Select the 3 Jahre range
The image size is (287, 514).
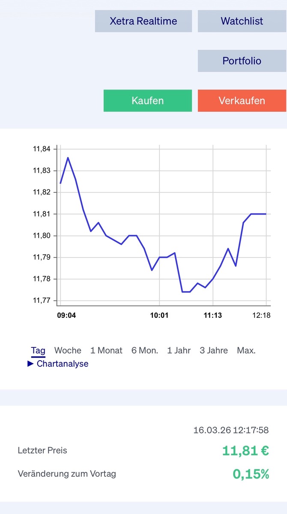click(214, 350)
